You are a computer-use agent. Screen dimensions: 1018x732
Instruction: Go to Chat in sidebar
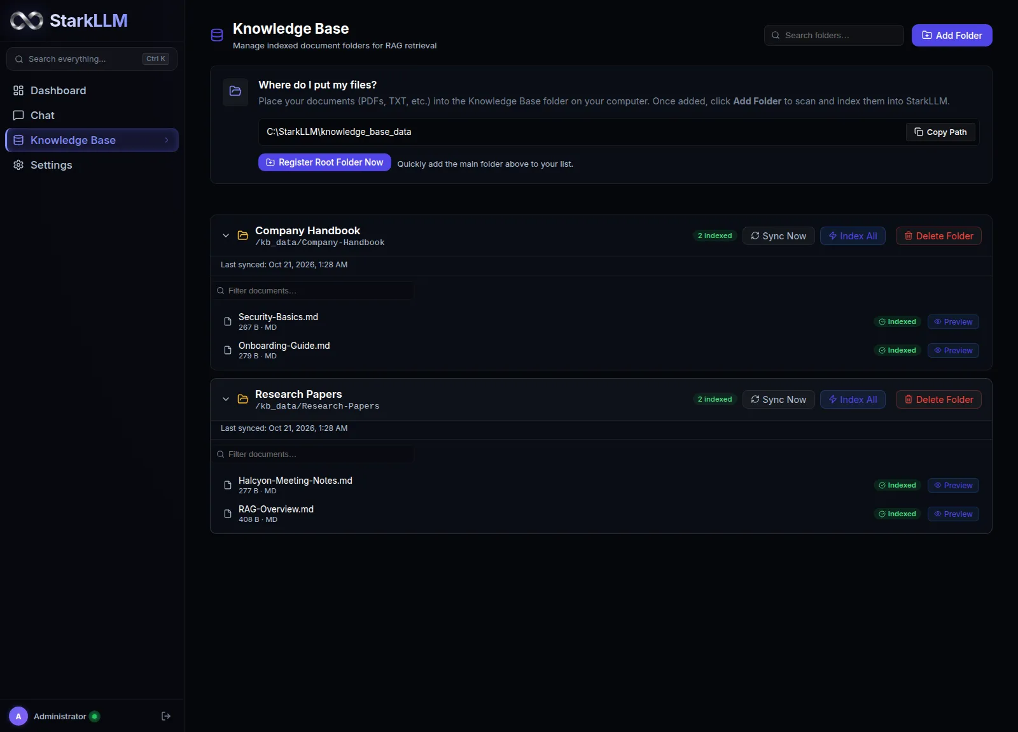tap(92, 115)
